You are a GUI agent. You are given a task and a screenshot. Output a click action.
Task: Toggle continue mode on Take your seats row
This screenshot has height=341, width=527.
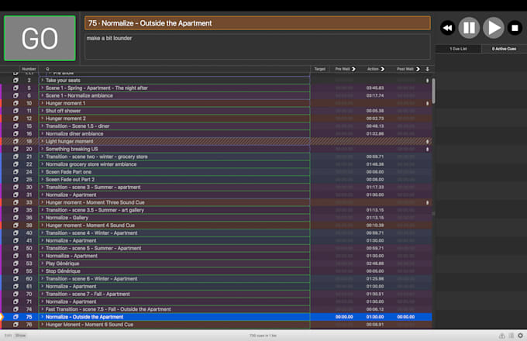coord(427,81)
